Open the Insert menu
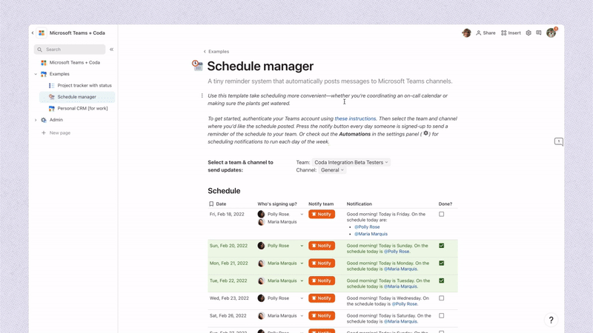Image resolution: width=593 pixels, height=333 pixels. pyautogui.click(x=511, y=33)
